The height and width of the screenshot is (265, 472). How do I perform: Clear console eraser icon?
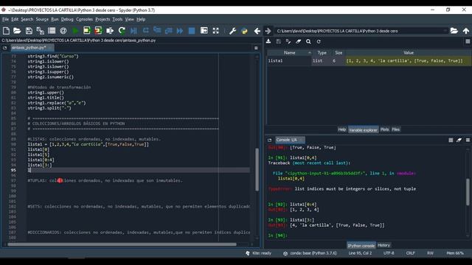point(459,140)
